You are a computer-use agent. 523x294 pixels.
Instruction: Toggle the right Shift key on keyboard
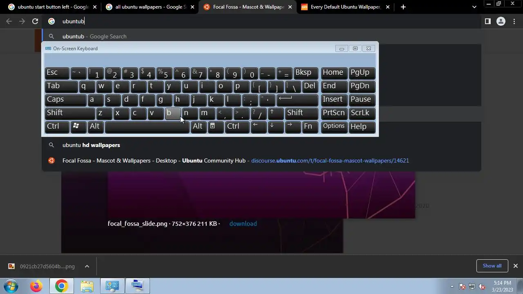pos(302,113)
